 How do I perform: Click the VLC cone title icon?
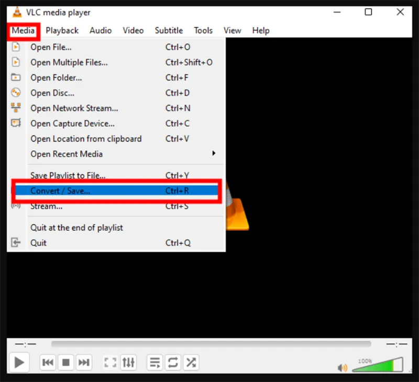click(17, 12)
